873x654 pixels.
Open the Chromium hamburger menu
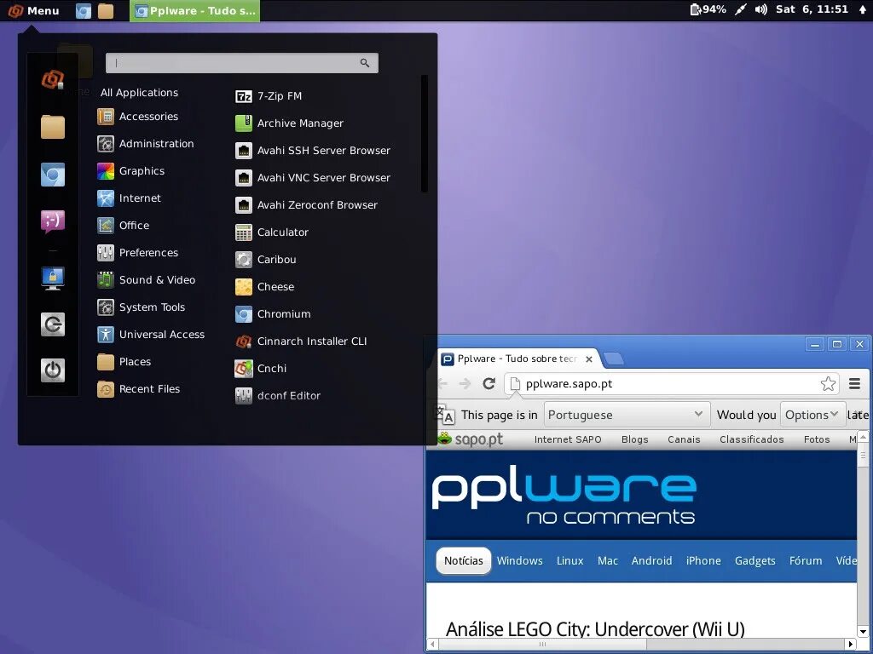tap(854, 383)
